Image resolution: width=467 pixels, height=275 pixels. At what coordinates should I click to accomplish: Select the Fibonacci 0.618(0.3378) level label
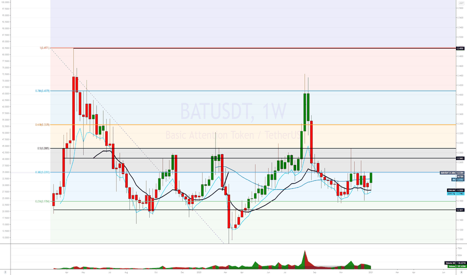point(42,125)
